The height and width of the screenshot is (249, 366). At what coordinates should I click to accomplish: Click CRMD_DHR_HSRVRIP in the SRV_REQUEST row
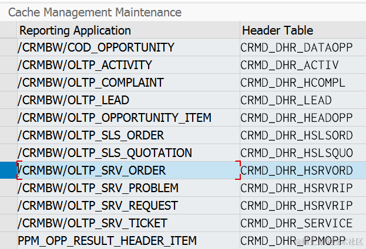tap(303, 206)
